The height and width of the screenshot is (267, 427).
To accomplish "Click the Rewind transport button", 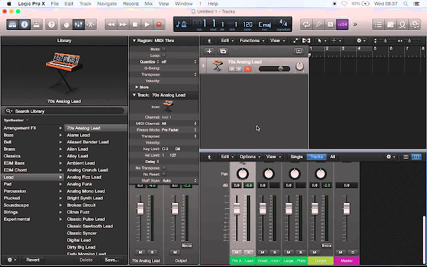I will click(x=111, y=25).
